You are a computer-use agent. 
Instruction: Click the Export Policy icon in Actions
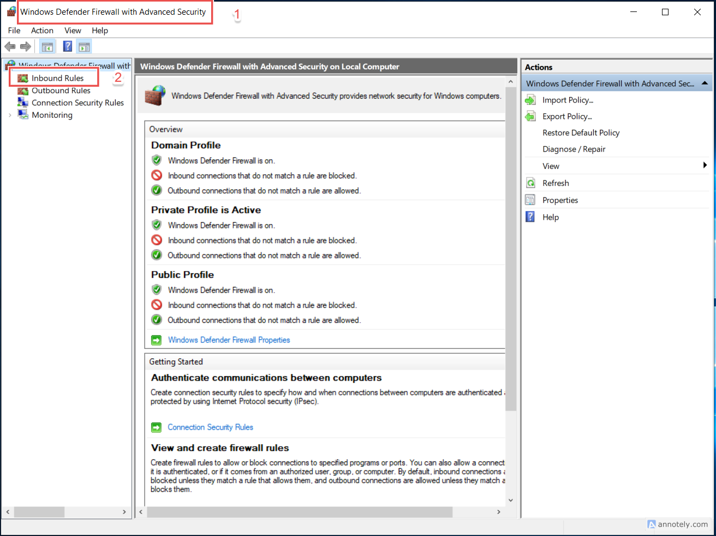[530, 117]
